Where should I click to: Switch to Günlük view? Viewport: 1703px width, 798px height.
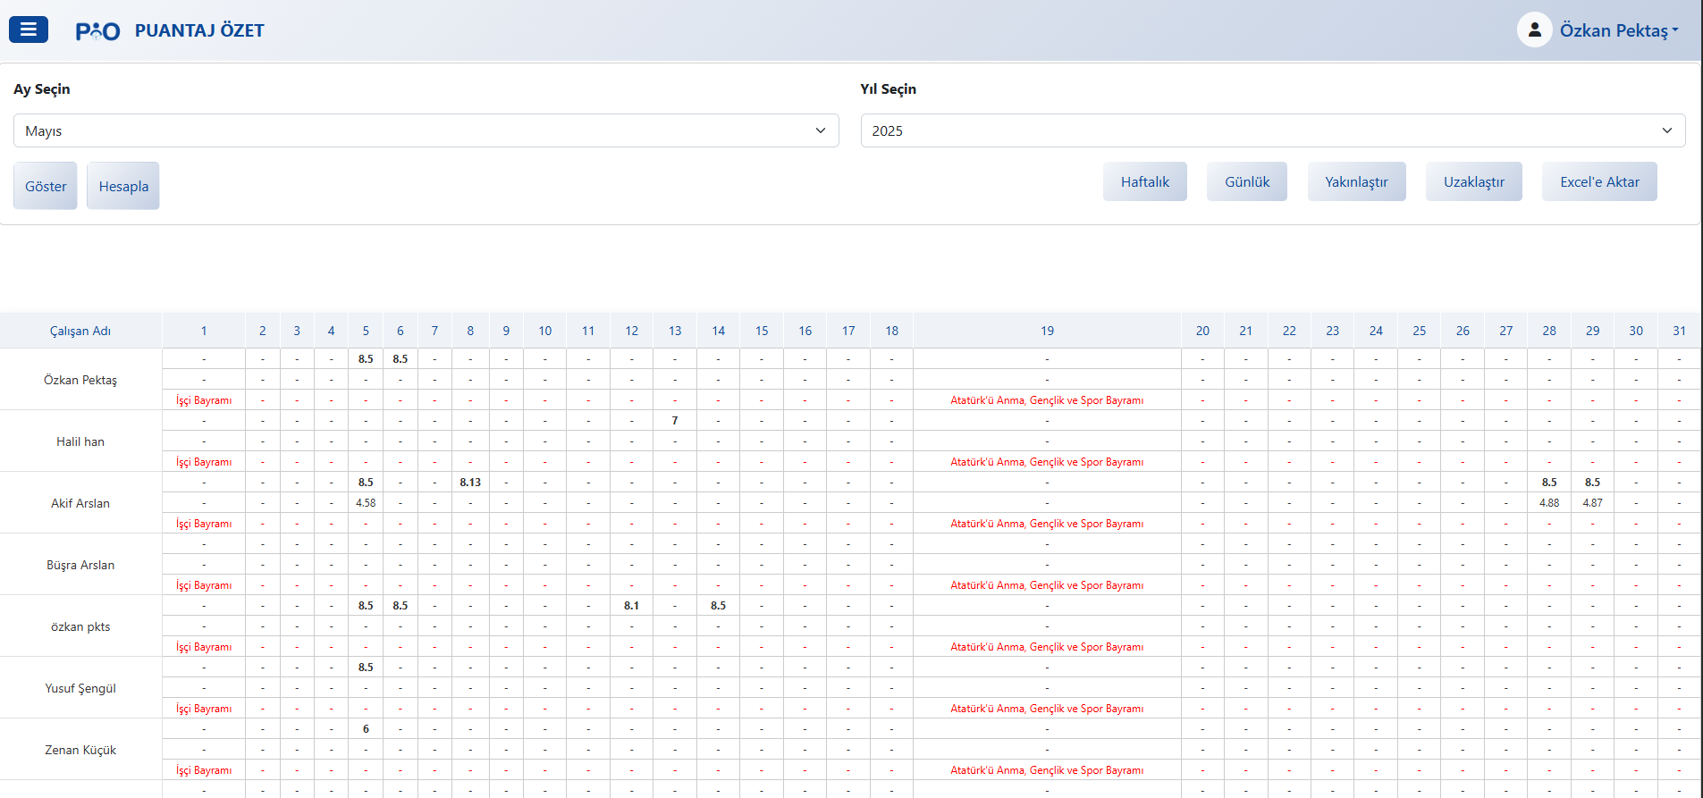1246,181
